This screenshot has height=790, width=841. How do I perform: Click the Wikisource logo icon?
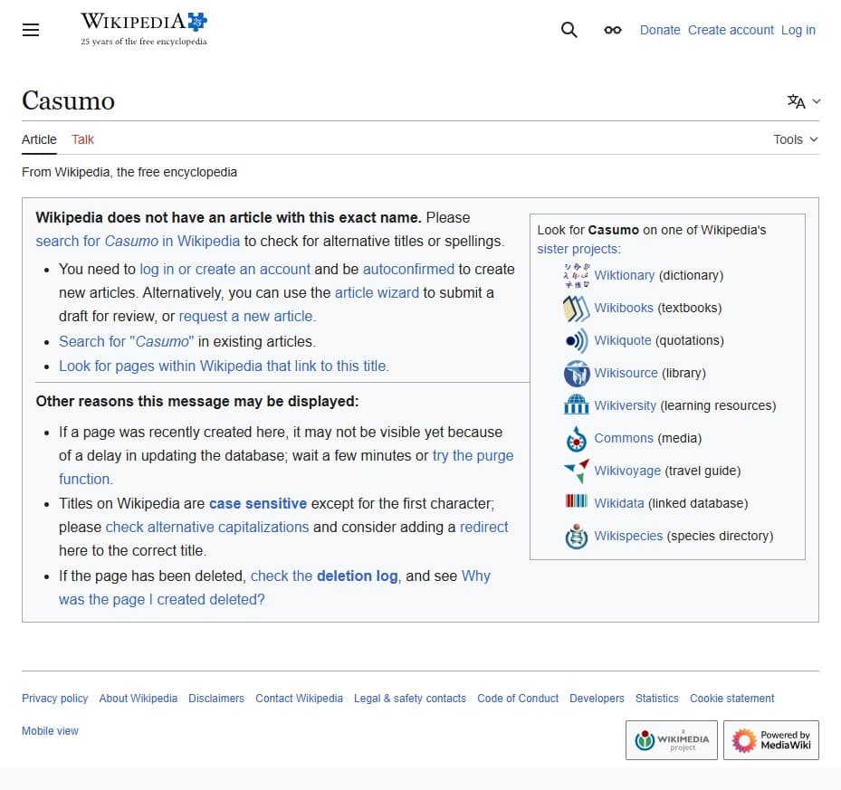point(577,373)
